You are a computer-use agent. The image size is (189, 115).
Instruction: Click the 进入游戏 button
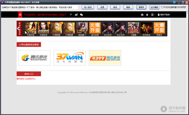(88, 7)
